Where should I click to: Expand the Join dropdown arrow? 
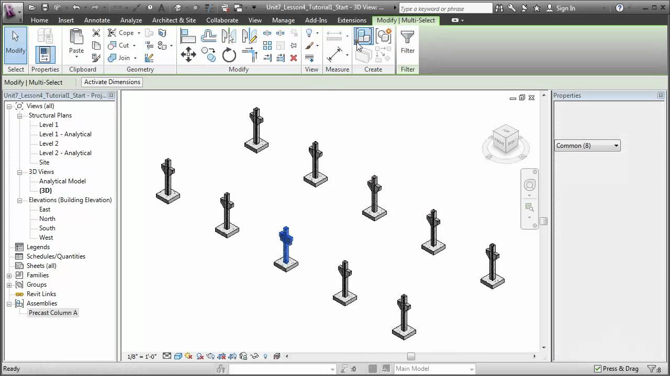[135, 58]
